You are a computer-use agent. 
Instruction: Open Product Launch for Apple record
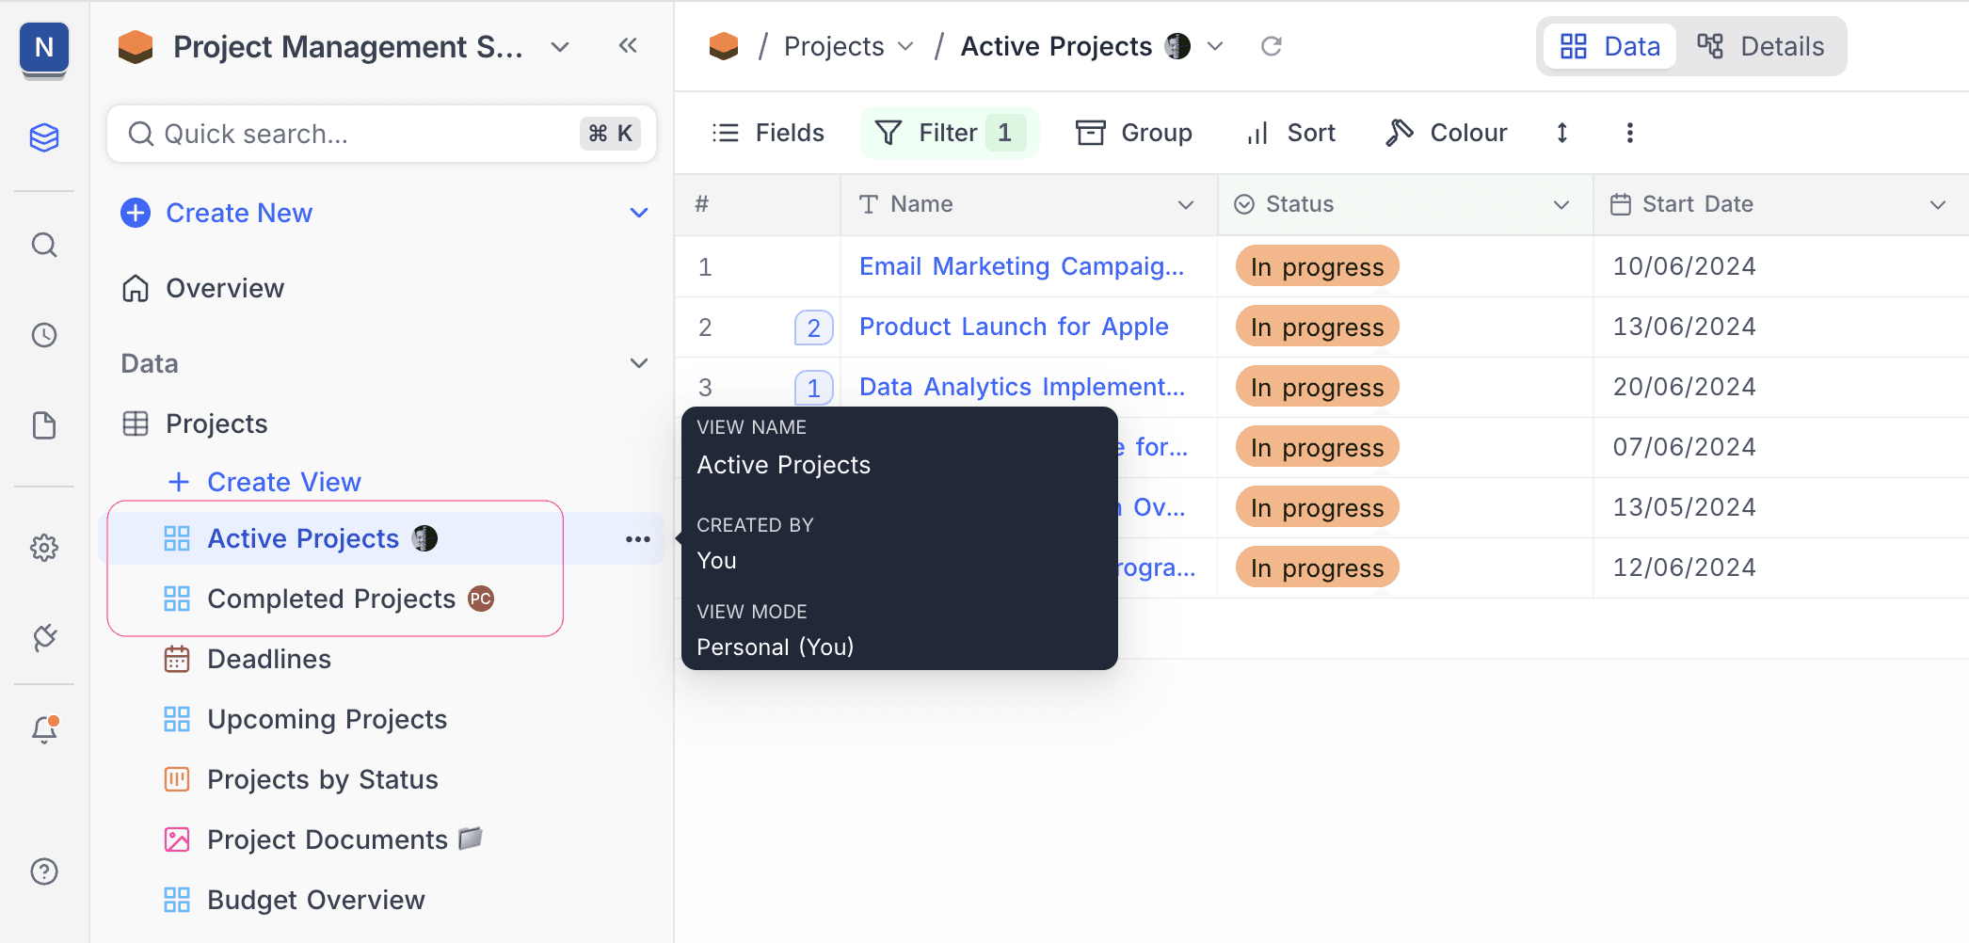(x=1013, y=327)
